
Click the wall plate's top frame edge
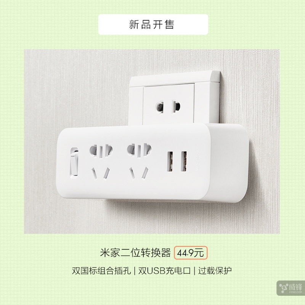click(175, 77)
